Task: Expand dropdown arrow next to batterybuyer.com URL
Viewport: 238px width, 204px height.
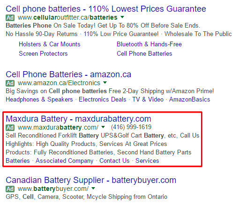Action: 93,188
